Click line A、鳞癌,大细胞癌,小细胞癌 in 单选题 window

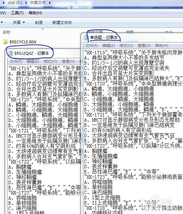[x=119, y=89]
